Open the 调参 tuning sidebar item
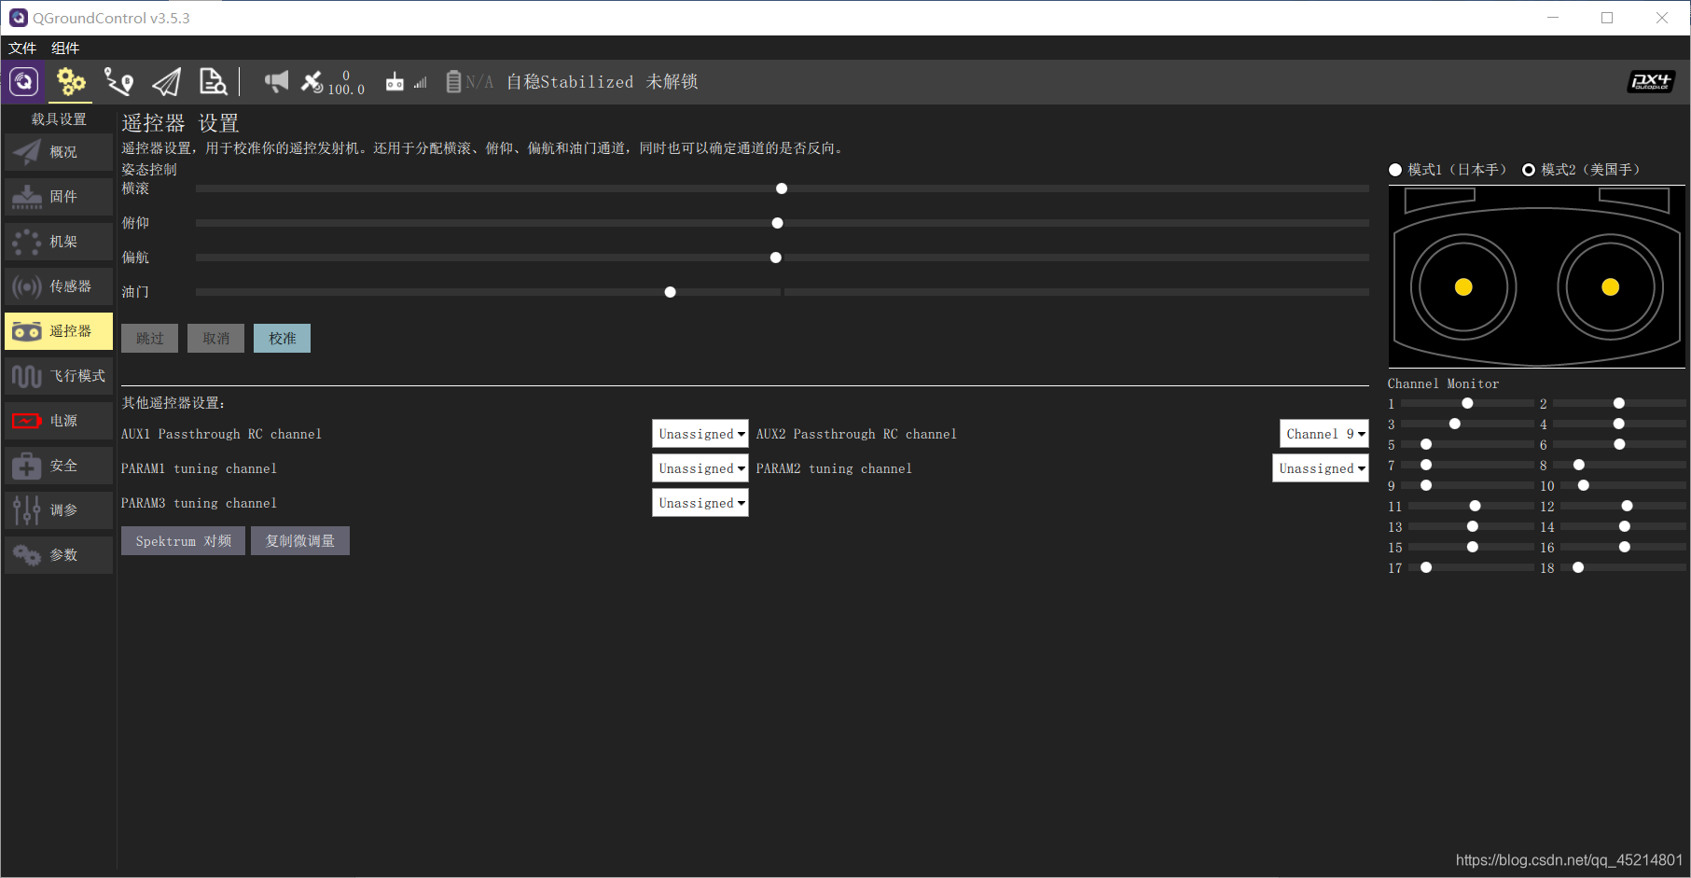The width and height of the screenshot is (1691, 878). [59, 510]
